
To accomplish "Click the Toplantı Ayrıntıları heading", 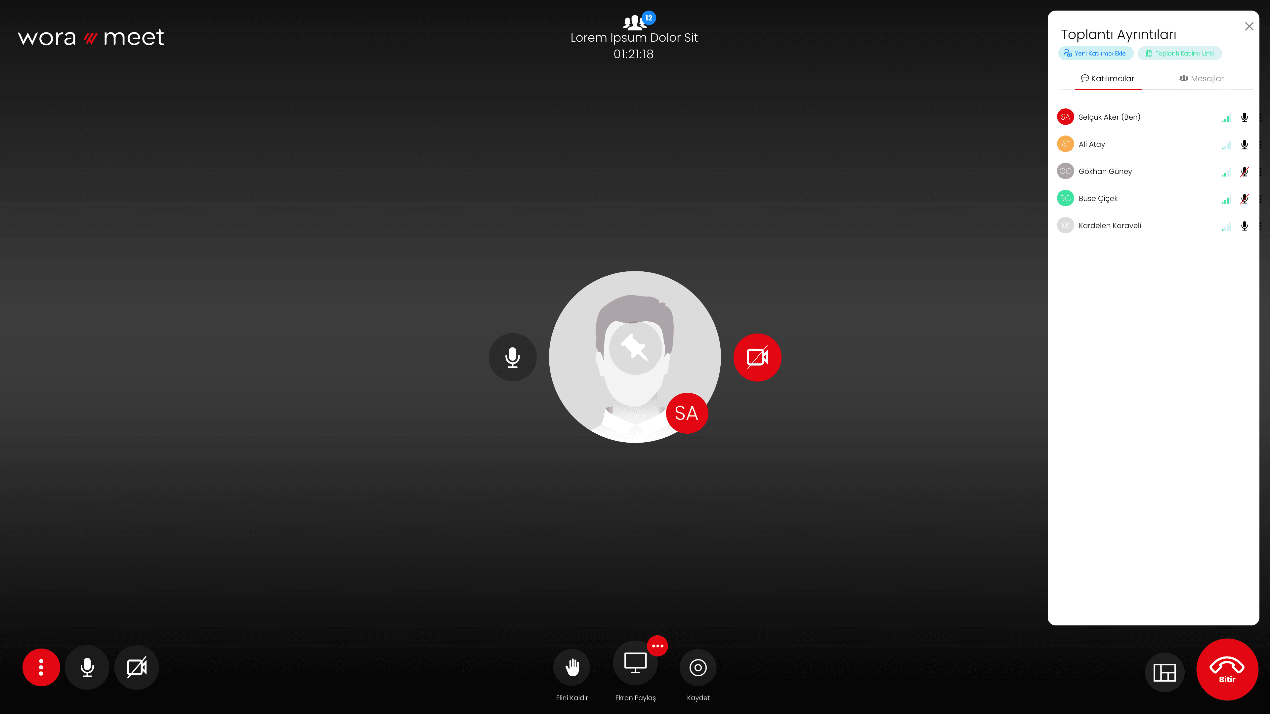I will (1119, 34).
